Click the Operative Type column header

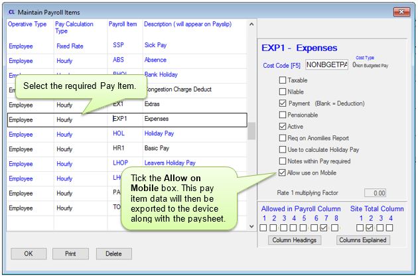[x=27, y=25]
